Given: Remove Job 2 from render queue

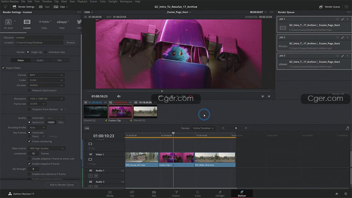Looking at the screenshot, I should [348, 38].
